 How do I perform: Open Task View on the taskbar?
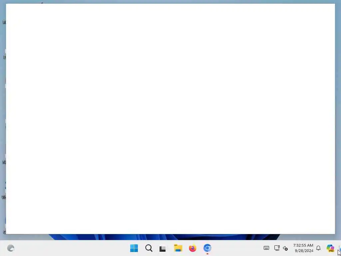(x=163, y=248)
